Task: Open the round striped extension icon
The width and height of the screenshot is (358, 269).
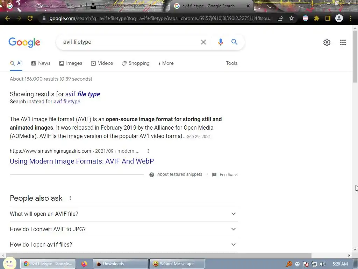Action: (306, 18)
